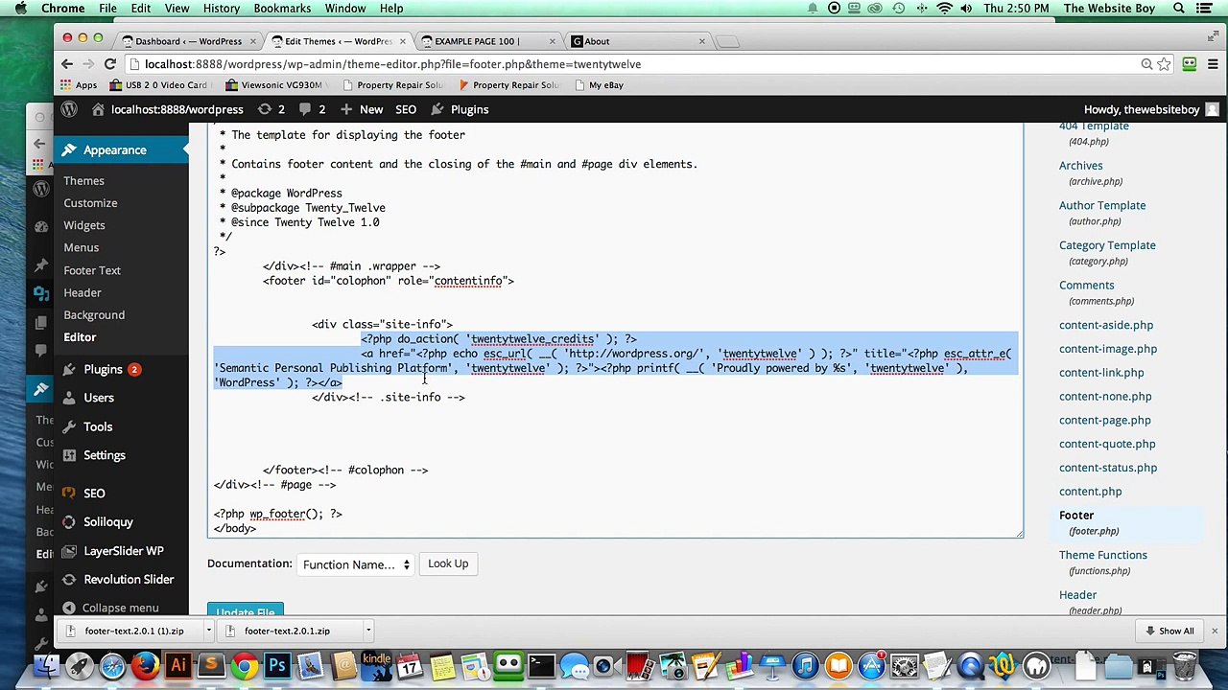Open the Widgets link in the sidebar
Screen dimensions: 1228x690
point(84,225)
